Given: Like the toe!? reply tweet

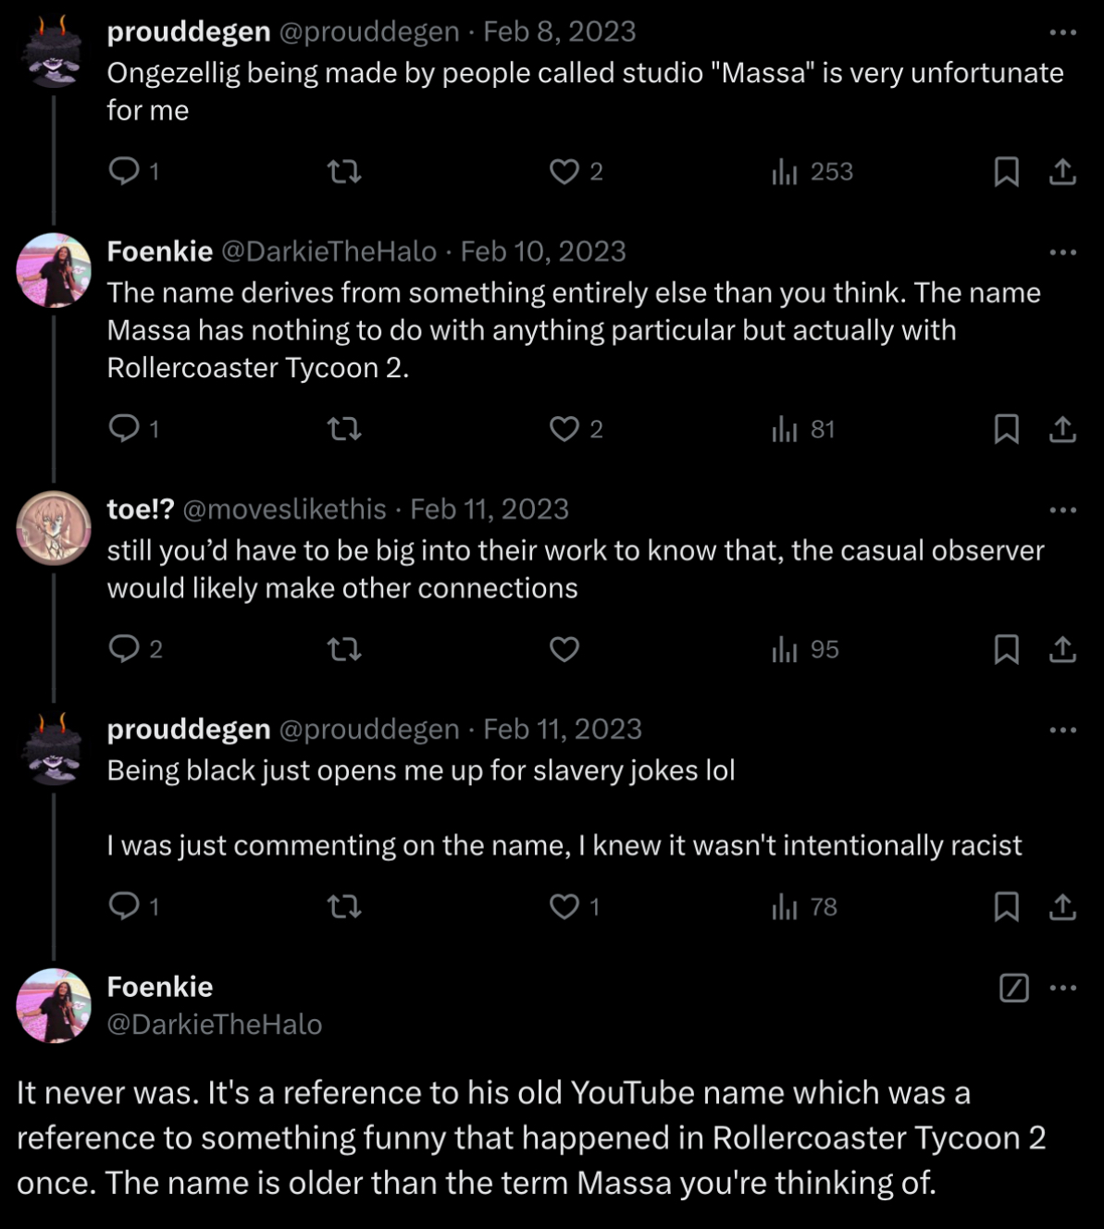Looking at the screenshot, I should click(564, 649).
